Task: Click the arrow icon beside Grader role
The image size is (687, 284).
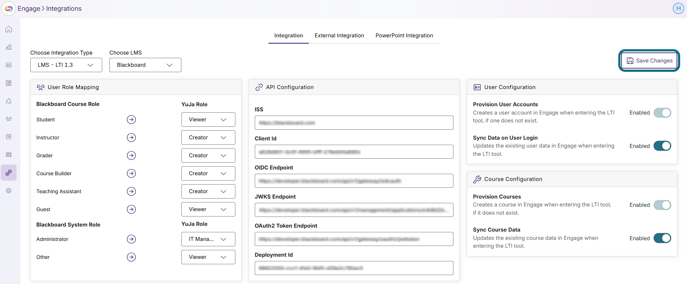Action: coord(131,155)
